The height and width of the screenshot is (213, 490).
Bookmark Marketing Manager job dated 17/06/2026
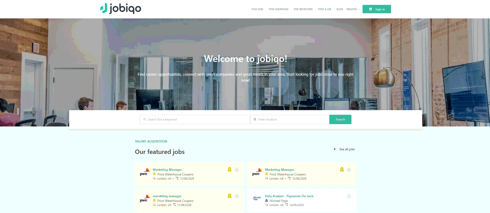tap(237, 170)
